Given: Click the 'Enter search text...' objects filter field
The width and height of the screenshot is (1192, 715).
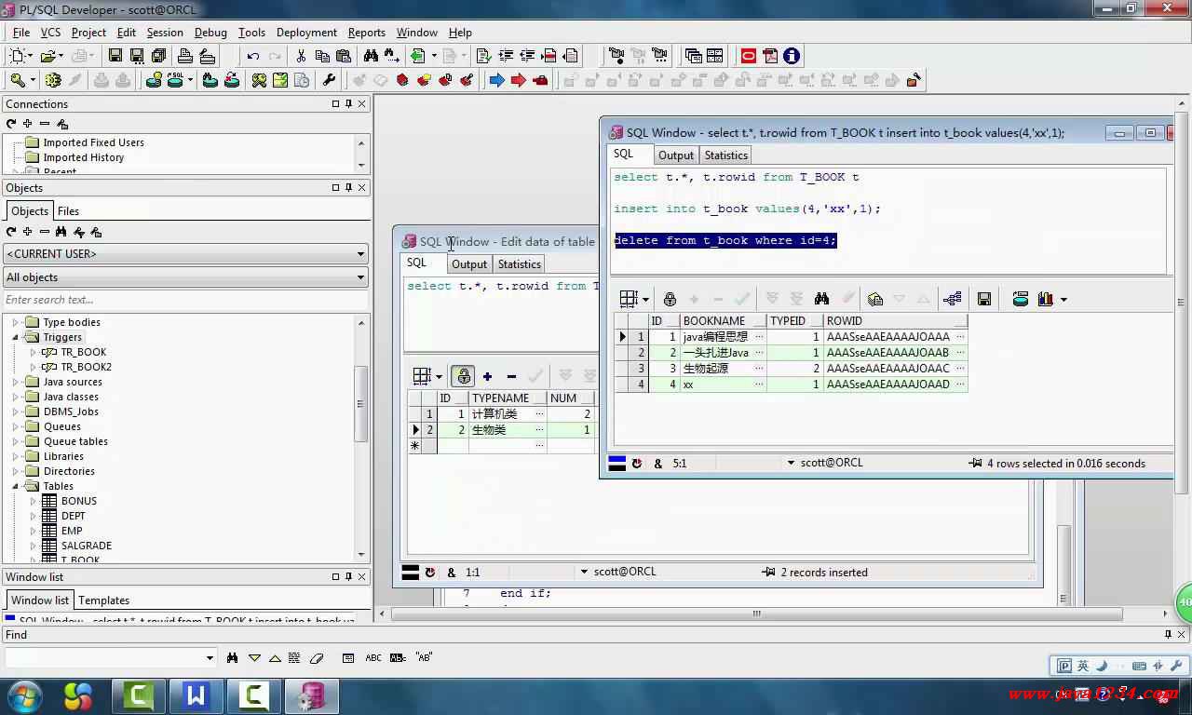Looking at the screenshot, I should click(x=186, y=300).
